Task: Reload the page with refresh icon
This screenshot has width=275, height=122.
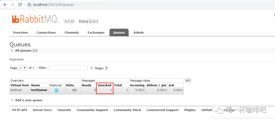Action: coord(20,5)
